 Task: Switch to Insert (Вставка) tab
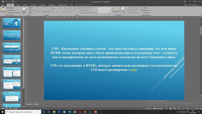18,5
